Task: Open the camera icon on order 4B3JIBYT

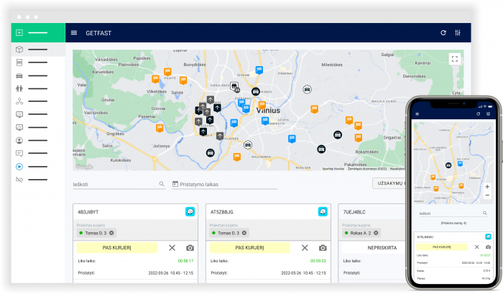Action: point(190,248)
